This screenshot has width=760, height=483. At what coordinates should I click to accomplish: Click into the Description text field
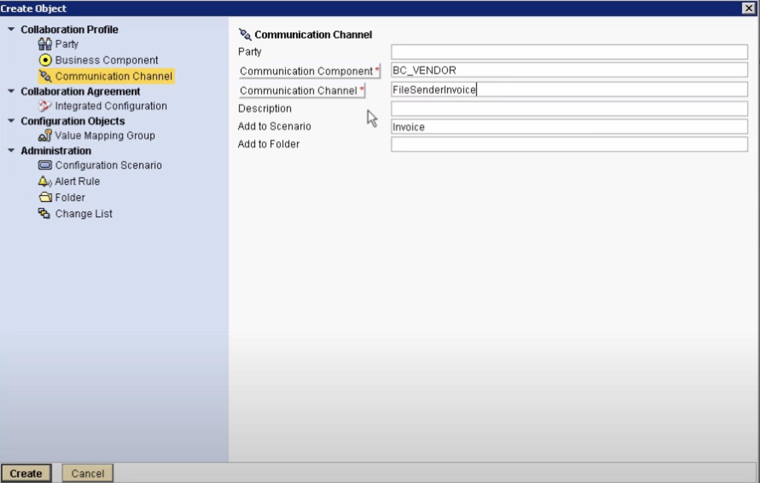[x=569, y=109]
